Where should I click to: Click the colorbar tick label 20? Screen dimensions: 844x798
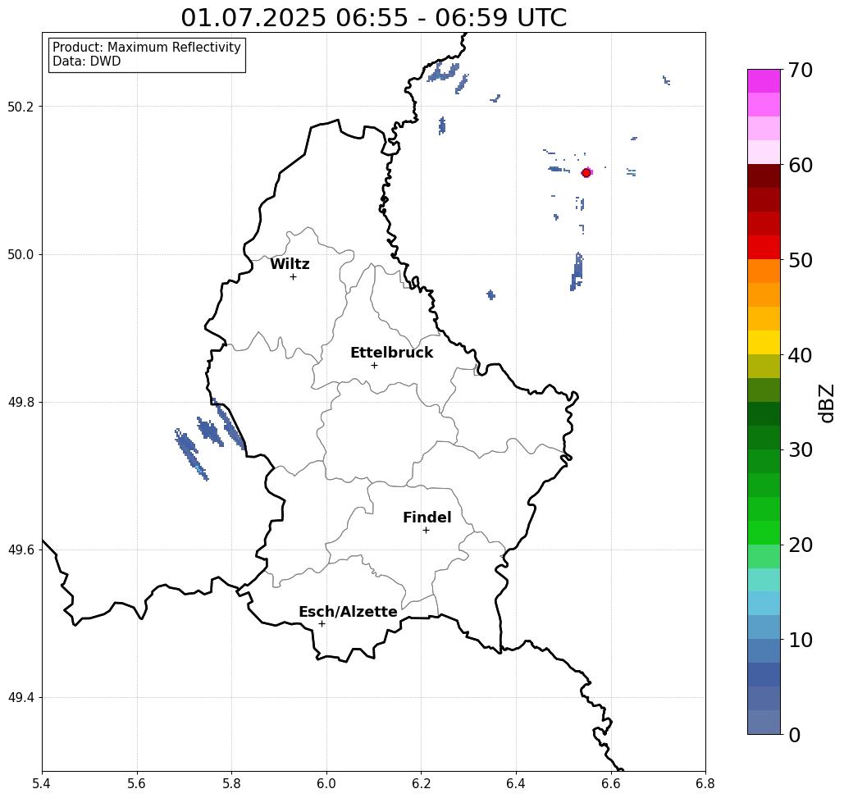click(x=801, y=545)
